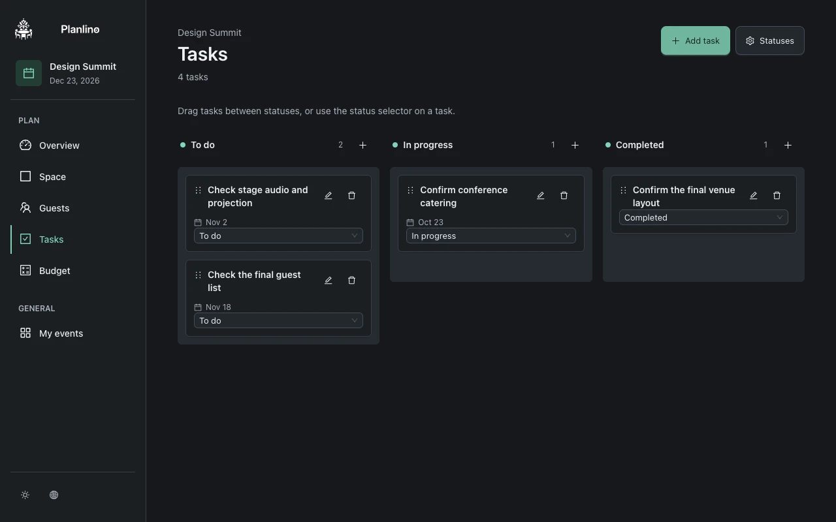Edit 'Check the final guest list' task
The height and width of the screenshot is (522, 836).
tap(329, 281)
